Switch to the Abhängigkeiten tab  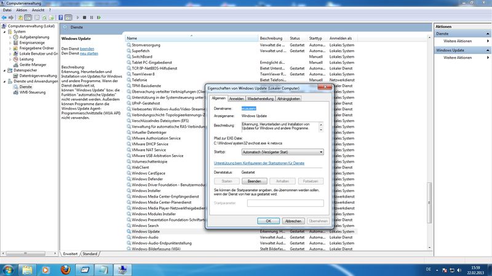288,98
